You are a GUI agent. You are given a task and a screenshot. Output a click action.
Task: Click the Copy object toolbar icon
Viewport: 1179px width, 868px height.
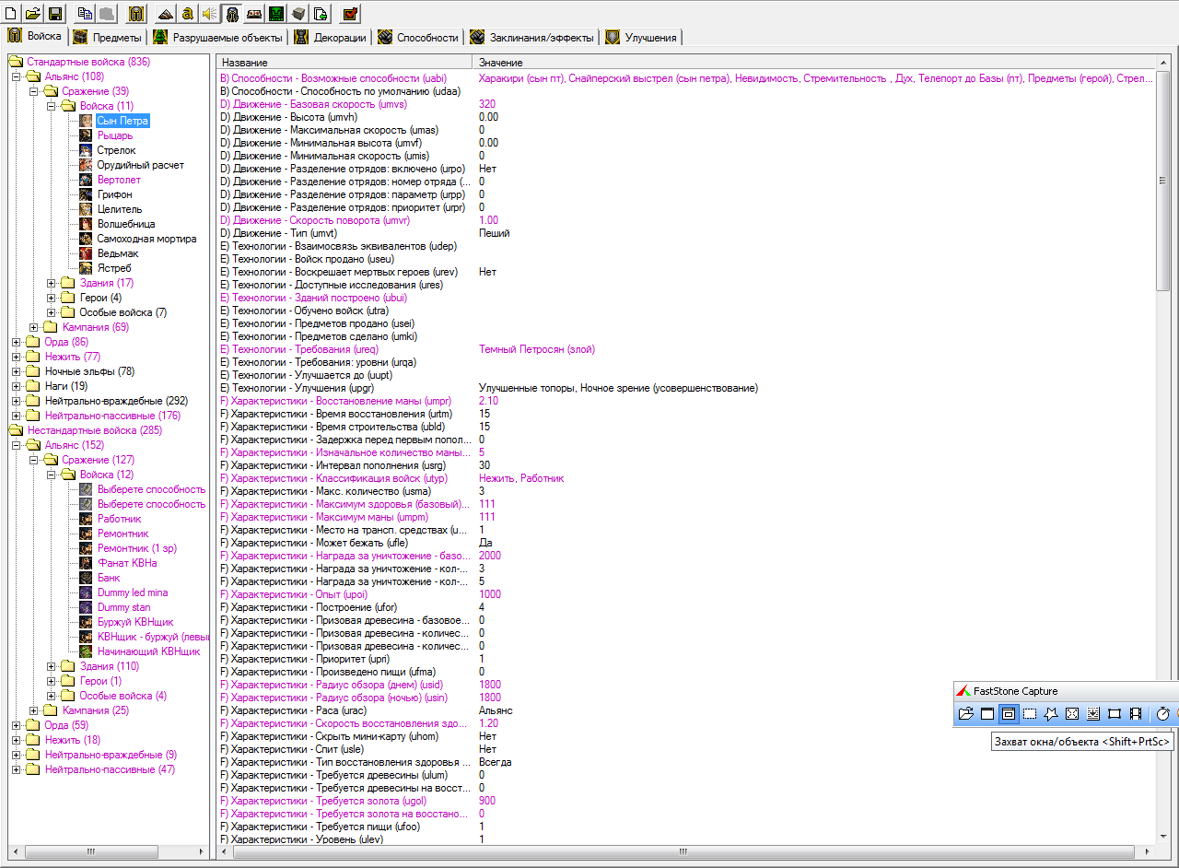coord(85,14)
